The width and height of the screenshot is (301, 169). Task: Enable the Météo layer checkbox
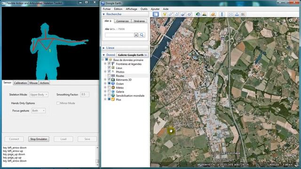coord(109,87)
